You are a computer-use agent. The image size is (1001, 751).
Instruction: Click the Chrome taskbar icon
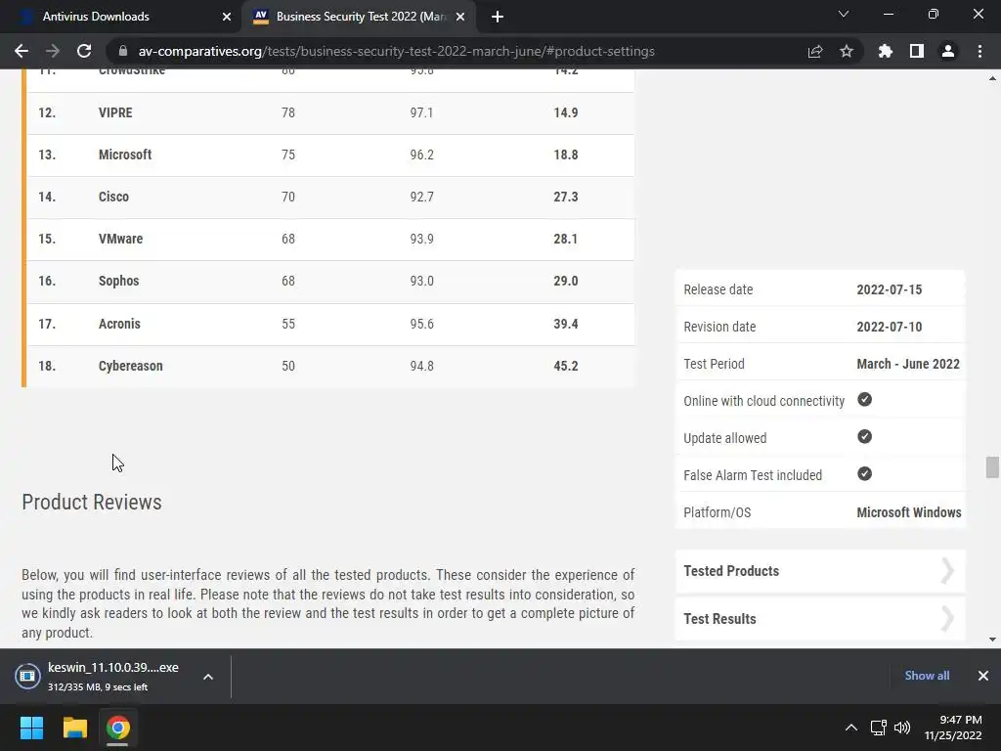117,728
